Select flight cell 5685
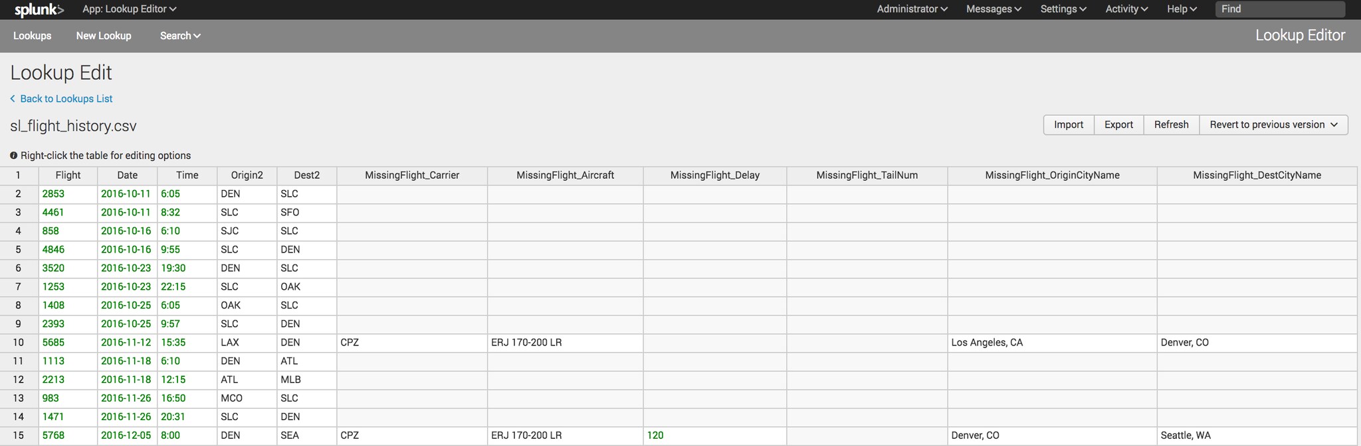The image size is (1361, 446). pyautogui.click(x=68, y=343)
